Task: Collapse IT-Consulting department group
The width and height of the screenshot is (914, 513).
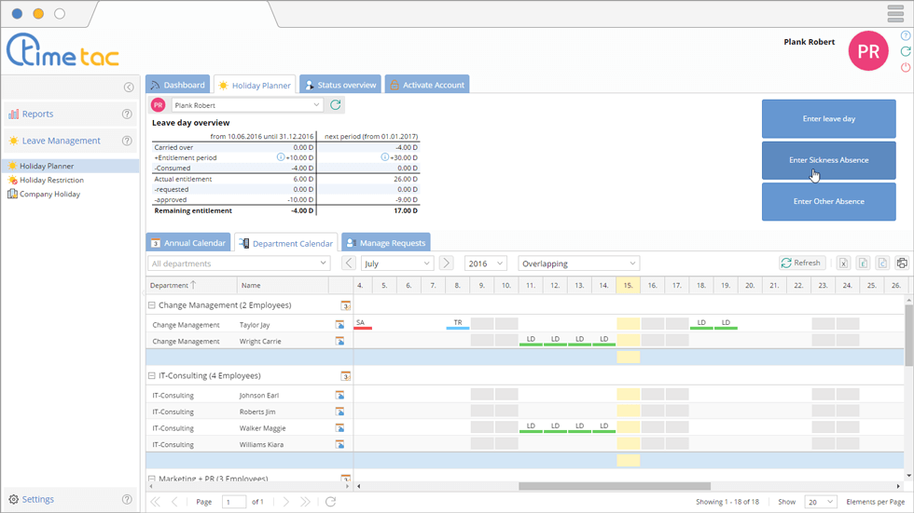Action: pyautogui.click(x=152, y=376)
